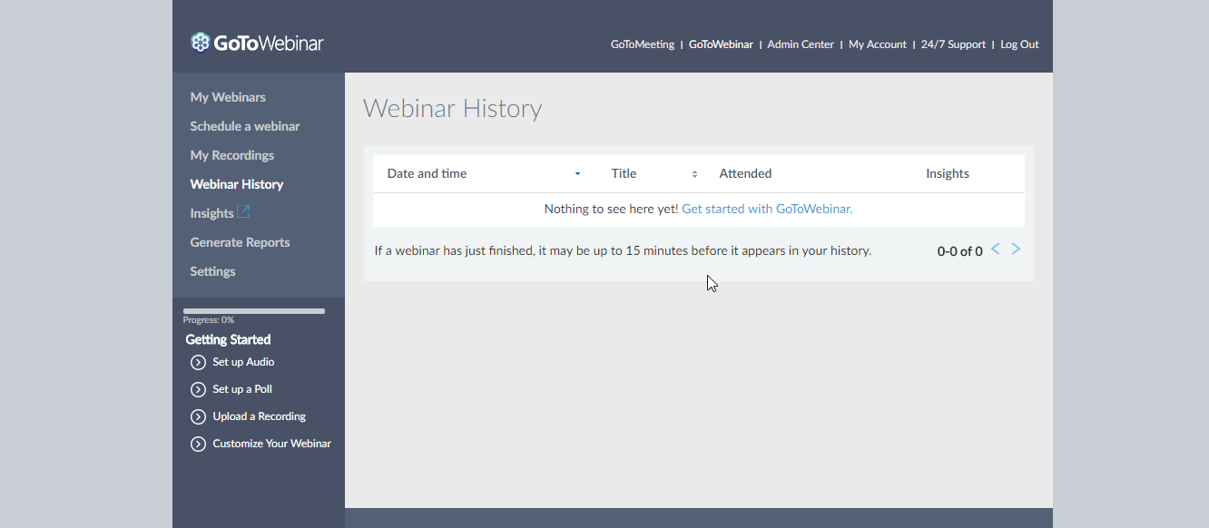The image size is (1209, 528).
Task: Select Webinar History in the sidebar
Action: [x=237, y=184]
